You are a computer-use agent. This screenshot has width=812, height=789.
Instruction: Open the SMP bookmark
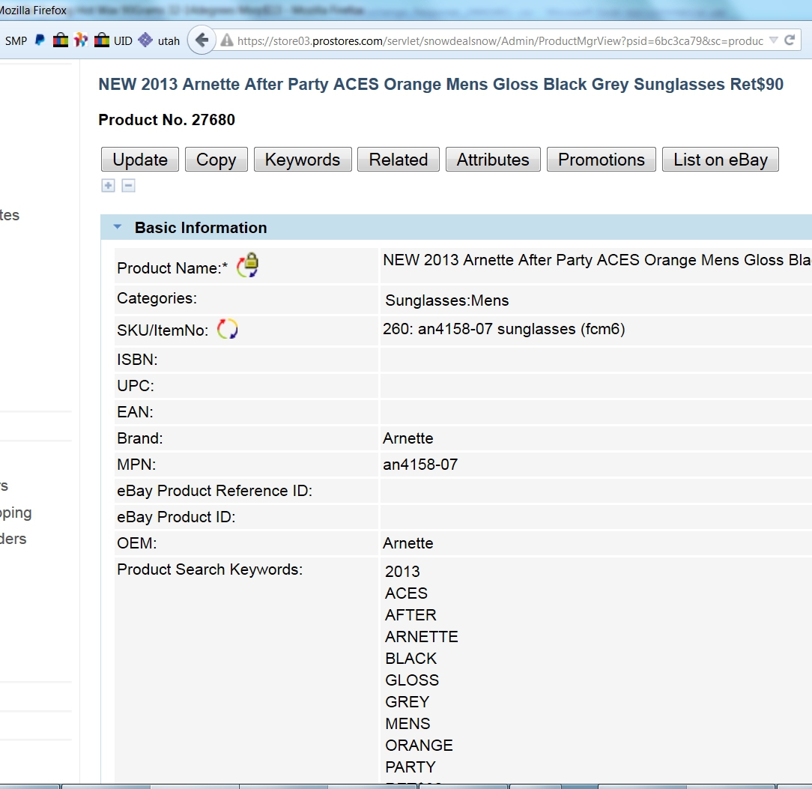point(16,41)
